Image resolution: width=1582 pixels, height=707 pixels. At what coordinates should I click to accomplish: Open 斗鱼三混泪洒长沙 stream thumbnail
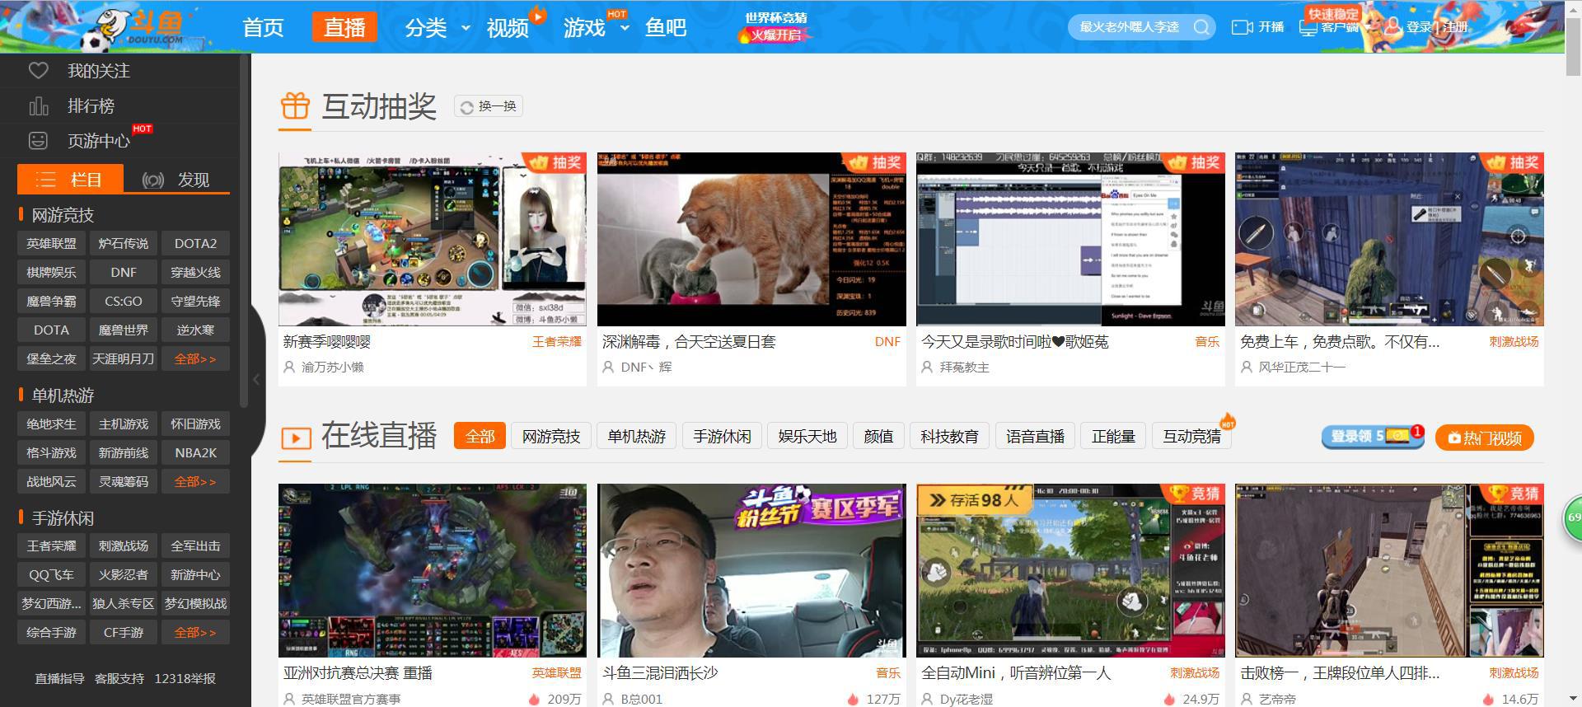(751, 570)
